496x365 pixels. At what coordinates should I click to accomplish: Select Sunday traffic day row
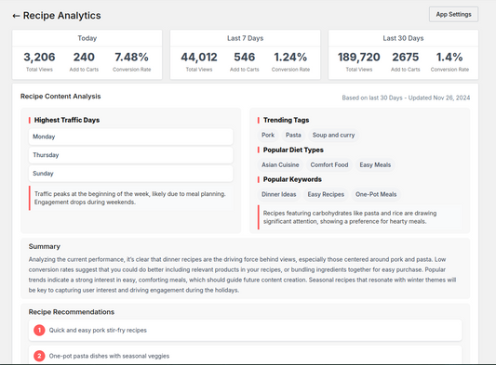click(131, 174)
